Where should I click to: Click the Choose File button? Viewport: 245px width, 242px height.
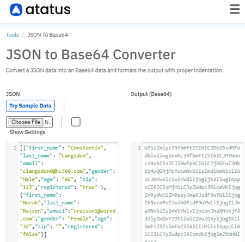pyautogui.click(x=26, y=122)
